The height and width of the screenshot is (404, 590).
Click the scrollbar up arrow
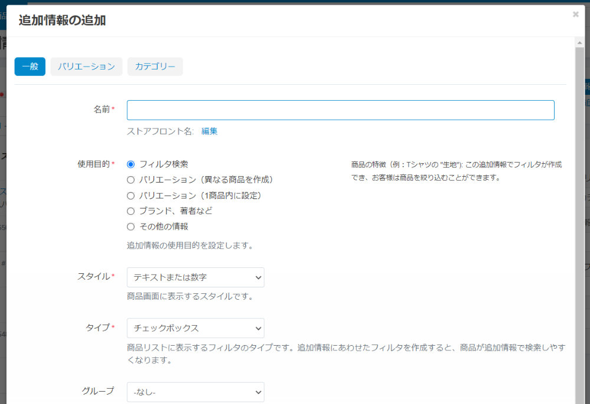(579, 43)
